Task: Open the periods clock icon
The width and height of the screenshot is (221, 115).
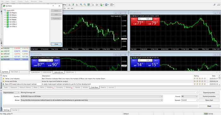Action: tap(106, 5)
